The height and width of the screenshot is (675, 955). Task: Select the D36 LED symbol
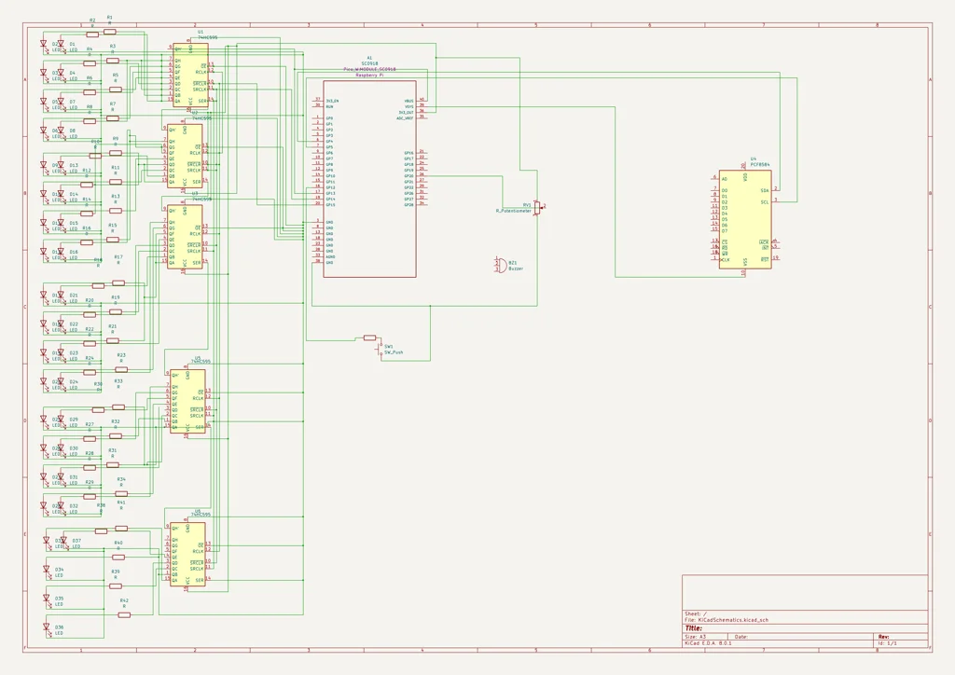pyautogui.click(x=47, y=628)
